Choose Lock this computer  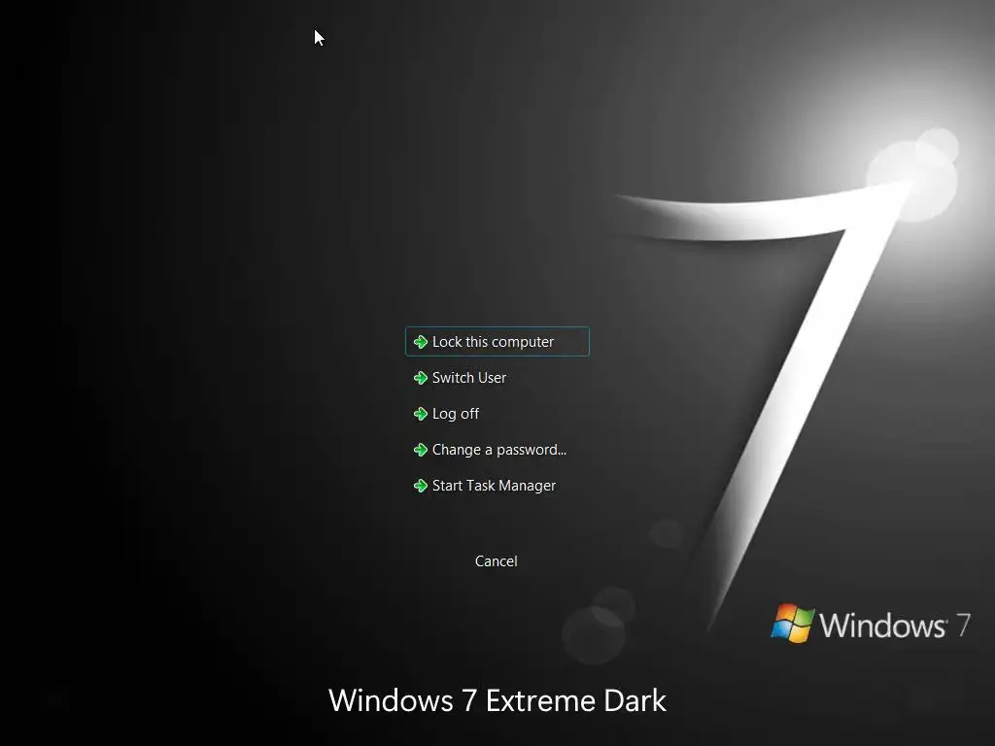(497, 341)
